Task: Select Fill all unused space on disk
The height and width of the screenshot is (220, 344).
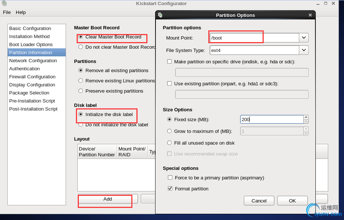Action: point(169,143)
